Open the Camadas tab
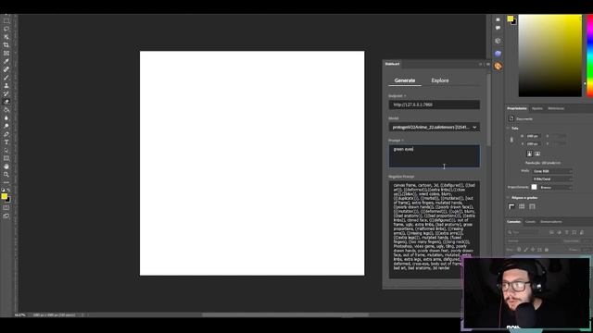 pyautogui.click(x=514, y=222)
